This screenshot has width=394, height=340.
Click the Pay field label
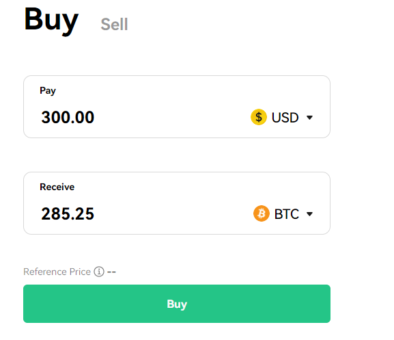coord(48,90)
